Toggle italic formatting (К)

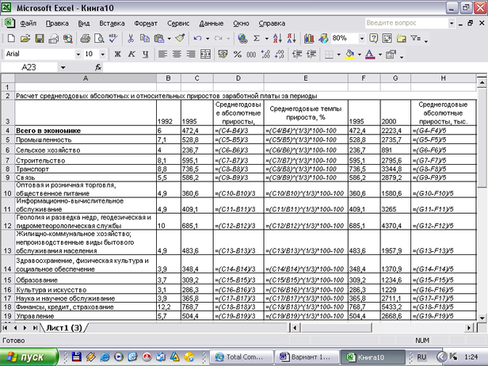point(131,54)
